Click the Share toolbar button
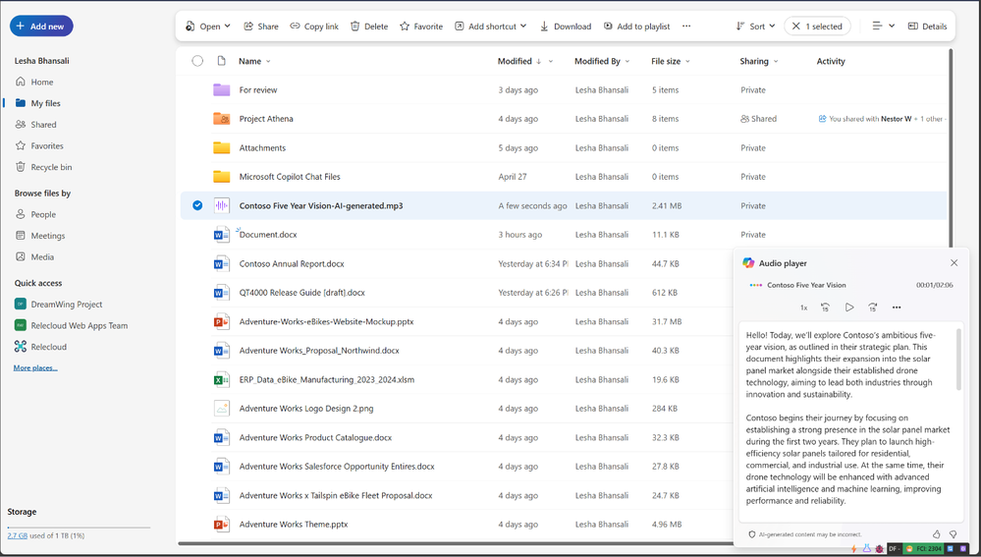The width and height of the screenshot is (981, 557). [x=261, y=27]
